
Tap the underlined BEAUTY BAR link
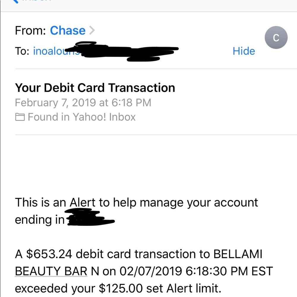click(51, 271)
